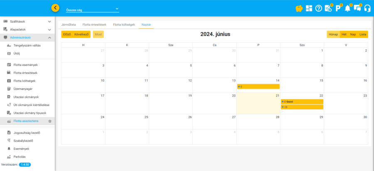Image resolution: width=374 pixels, height=171 pixels.
Task: Open the Járműlista tab
Action: [x=69, y=25]
